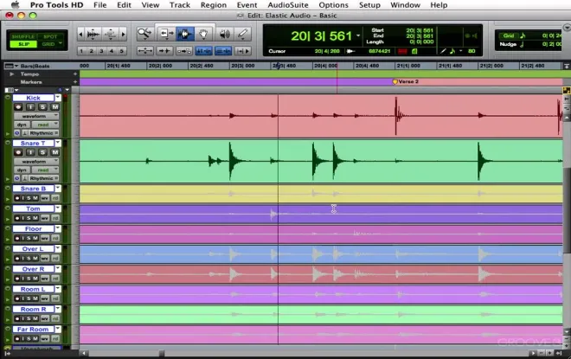Open main counter format dropdown
Image resolution: width=571 pixels, height=359 pixels.
point(358,35)
